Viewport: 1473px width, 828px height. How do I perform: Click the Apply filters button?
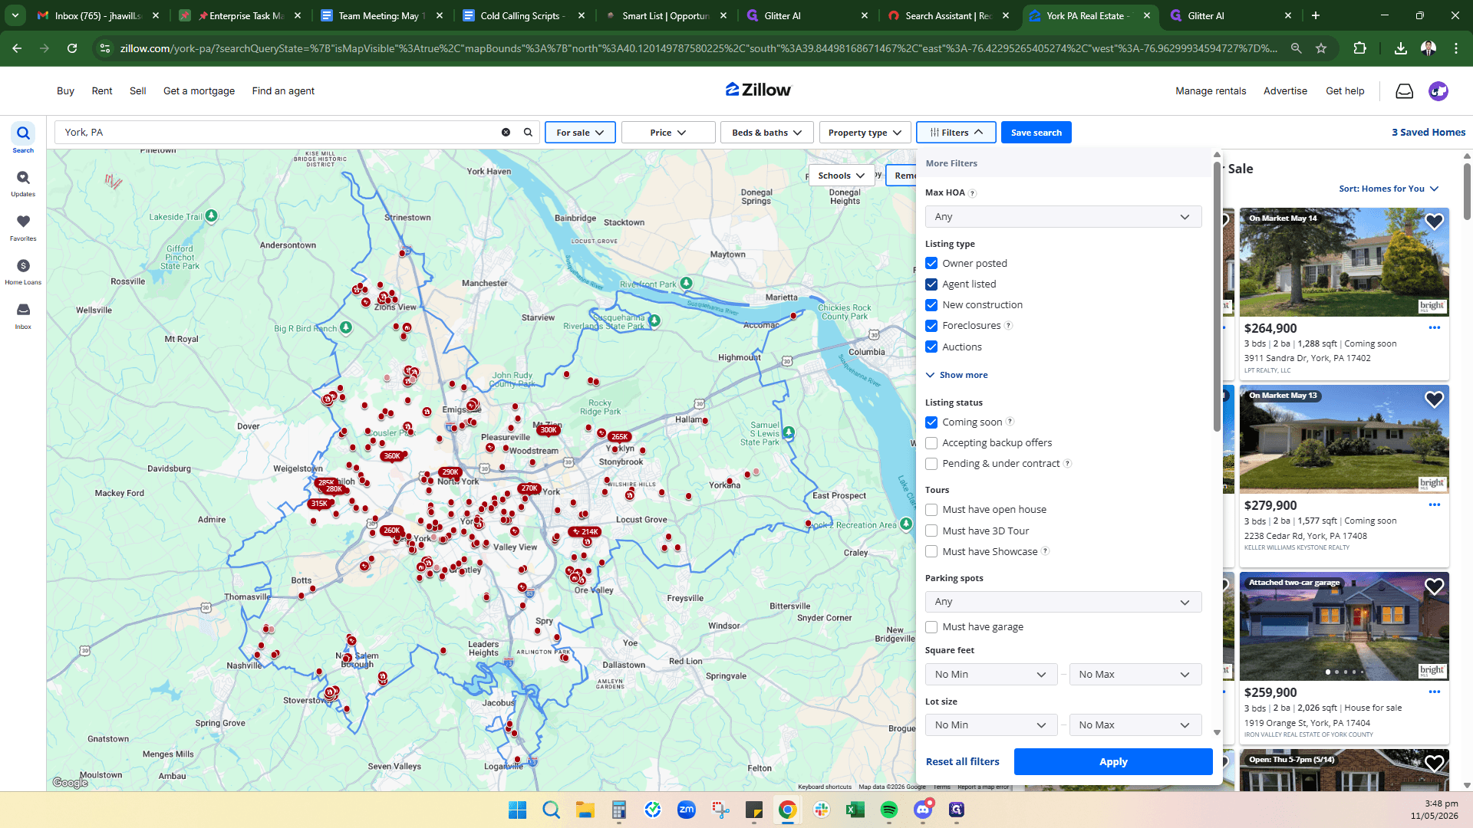click(x=1113, y=762)
